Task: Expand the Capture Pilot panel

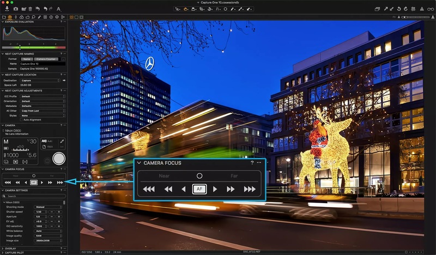Action: pos(3,253)
